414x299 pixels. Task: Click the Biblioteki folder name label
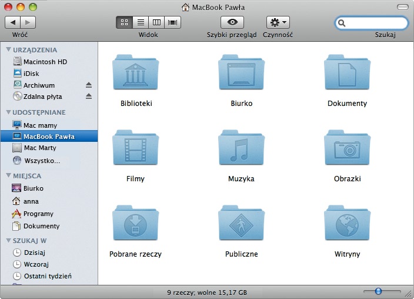(136, 104)
